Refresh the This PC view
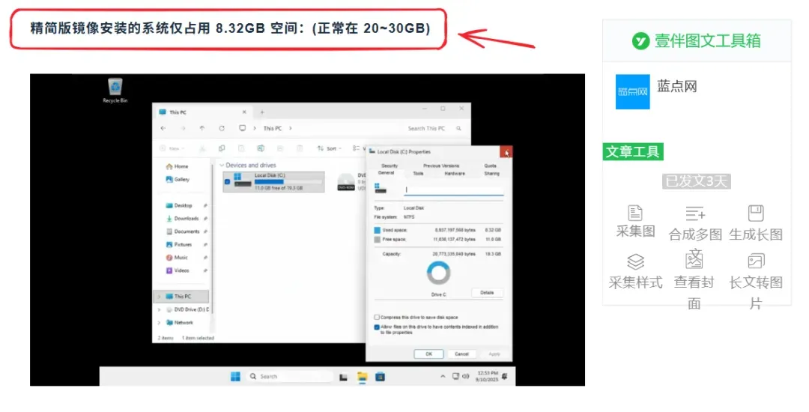The image size is (809, 412). coord(221,128)
